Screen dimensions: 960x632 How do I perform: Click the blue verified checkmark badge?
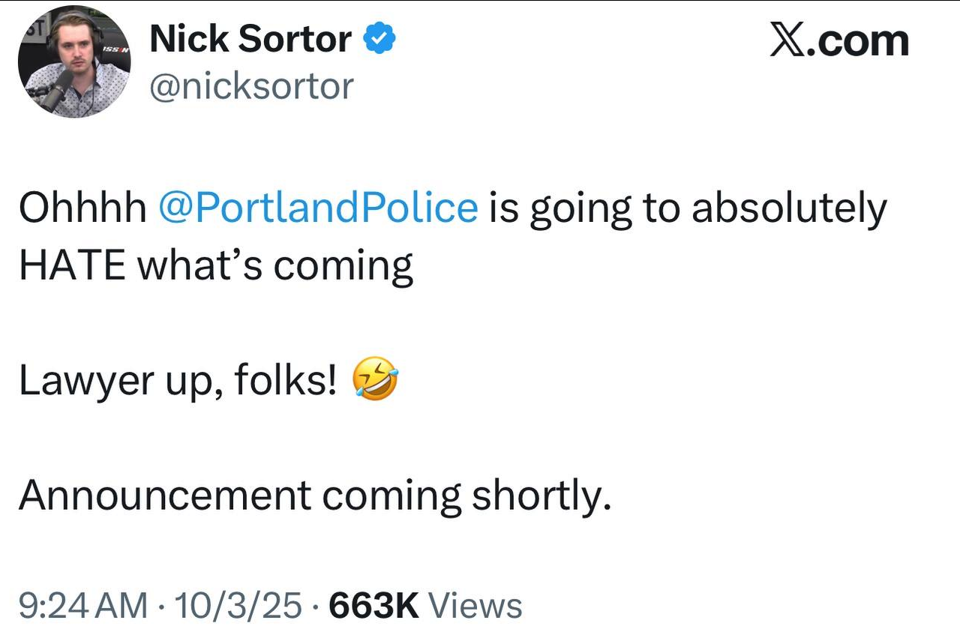click(379, 40)
